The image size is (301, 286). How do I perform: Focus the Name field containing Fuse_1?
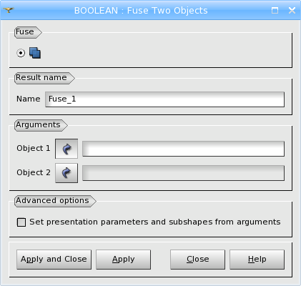(164, 99)
